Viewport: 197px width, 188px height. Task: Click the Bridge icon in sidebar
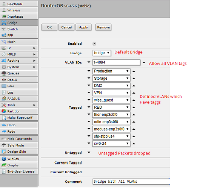pos(4,23)
